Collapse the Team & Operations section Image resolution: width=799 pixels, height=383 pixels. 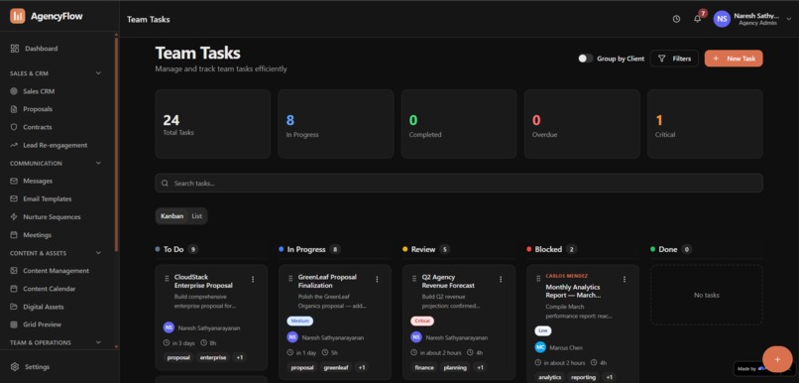pos(98,342)
